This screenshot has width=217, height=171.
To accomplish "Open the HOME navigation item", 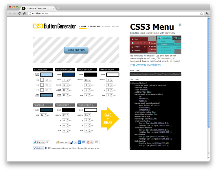I will pos(83,26).
